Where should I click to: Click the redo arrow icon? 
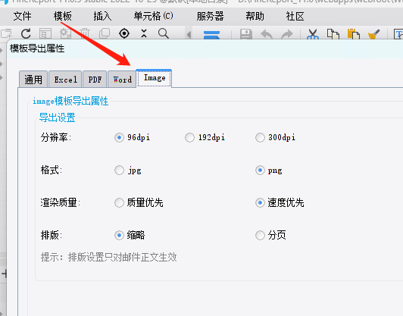(x=287, y=34)
